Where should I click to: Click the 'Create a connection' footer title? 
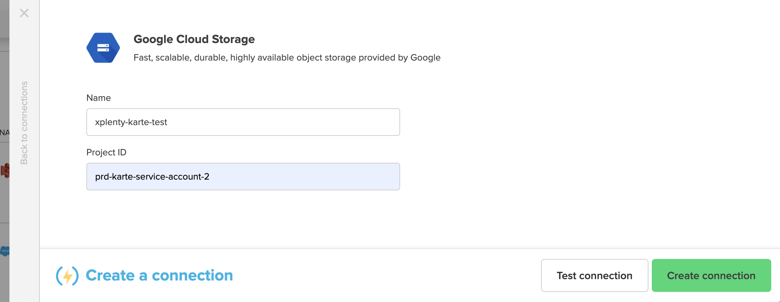tap(159, 275)
